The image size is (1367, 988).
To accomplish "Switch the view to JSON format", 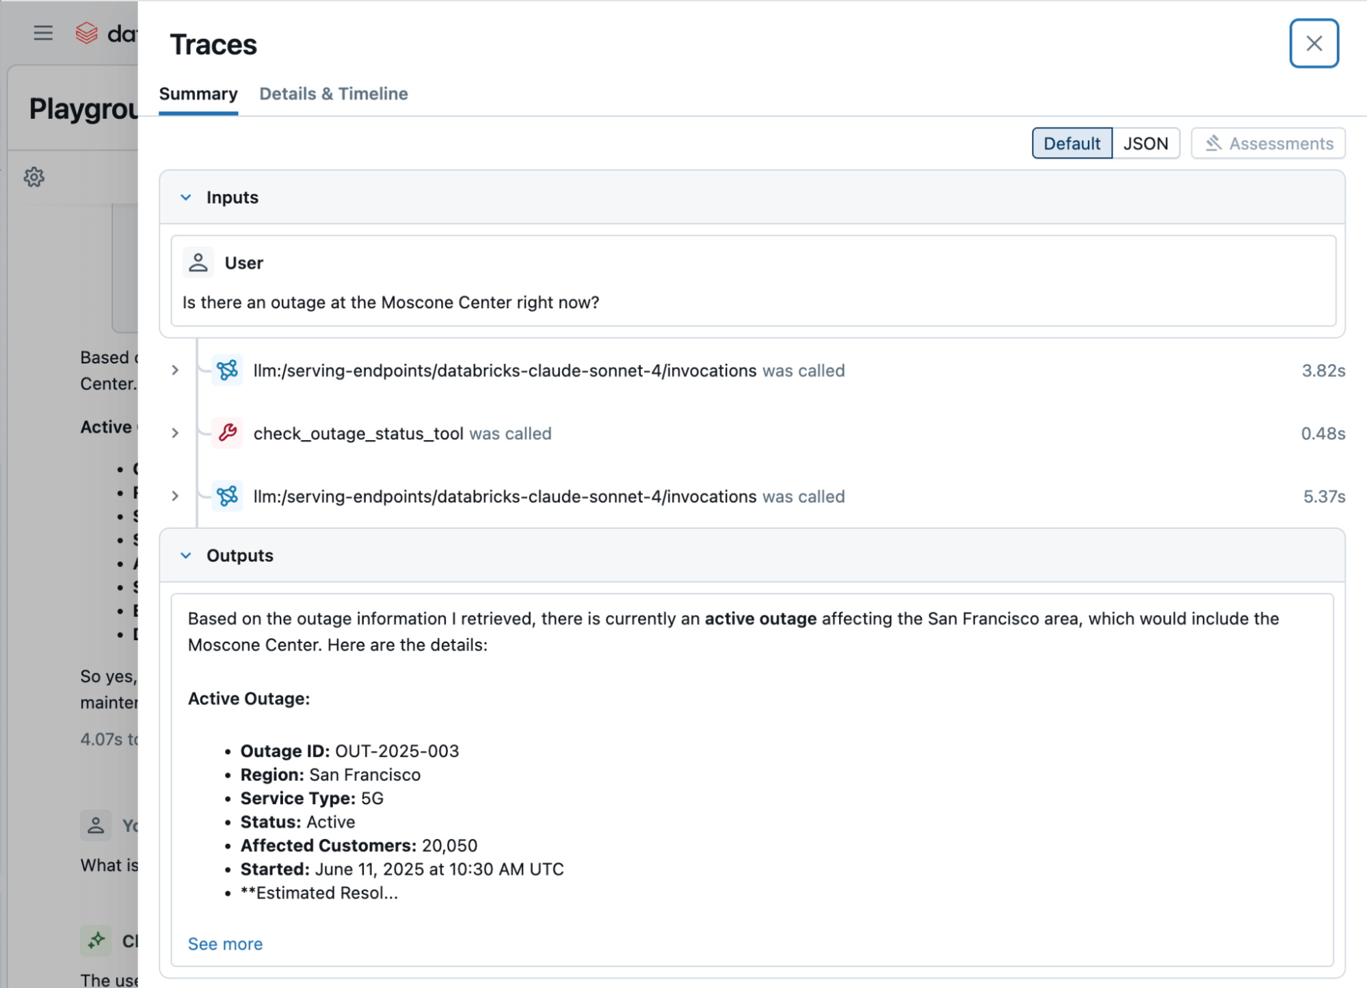I will point(1145,143).
